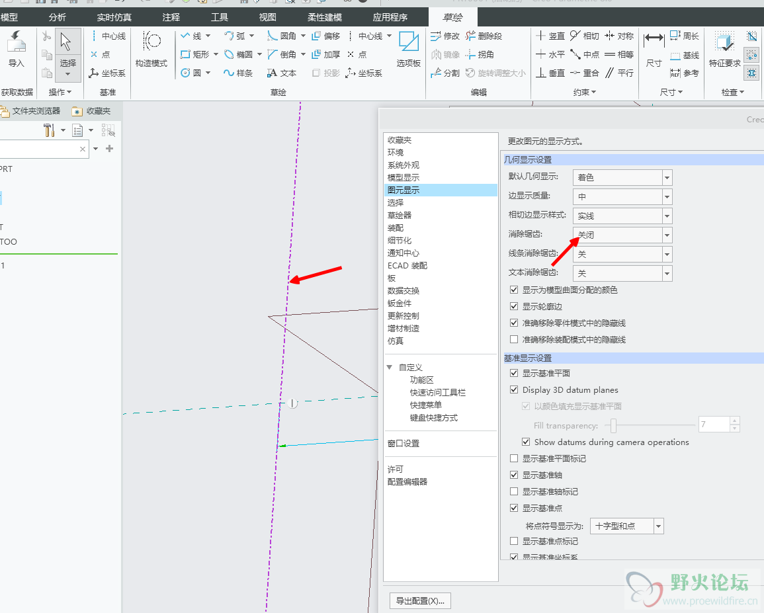Select the 椭圆 ellipse tool
The height and width of the screenshot is (613, 764).
click(x=239, y=55)
